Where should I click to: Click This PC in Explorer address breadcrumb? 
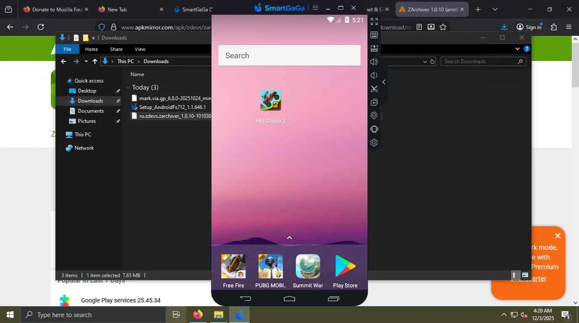[x=125, y=61]
